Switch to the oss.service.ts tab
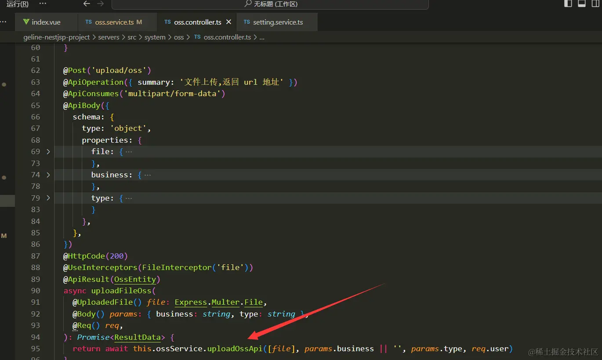This screenshot has width=602, height=360. [117, 22]
